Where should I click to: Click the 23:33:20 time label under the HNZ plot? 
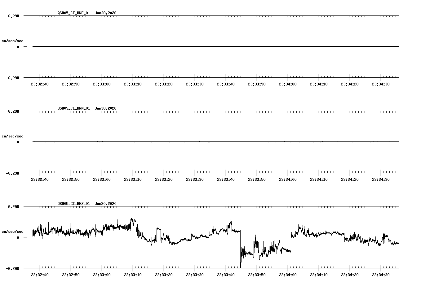coord(164,275)
